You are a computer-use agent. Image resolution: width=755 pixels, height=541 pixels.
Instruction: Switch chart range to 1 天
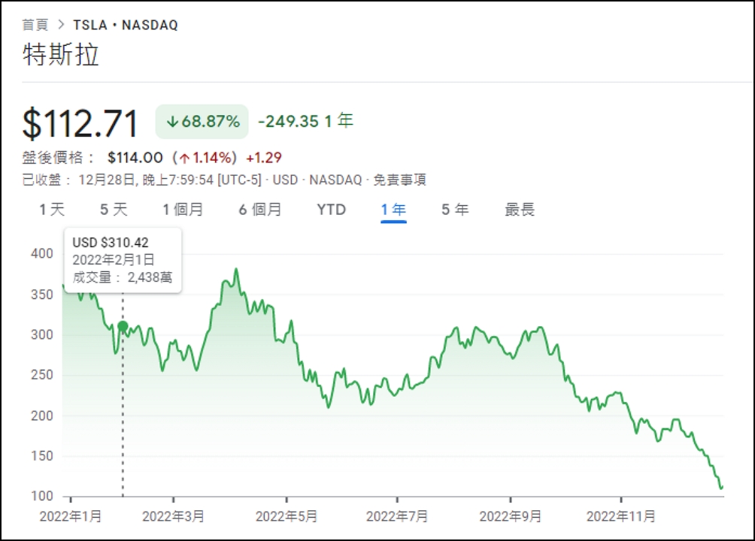tap(52, 210)
